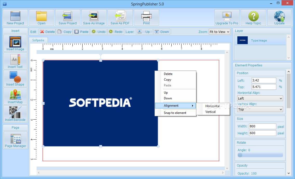Click canvas horizontal scrollbar left arrow
Viewport: 295px width, 179px height.
[x=39, y=173]
